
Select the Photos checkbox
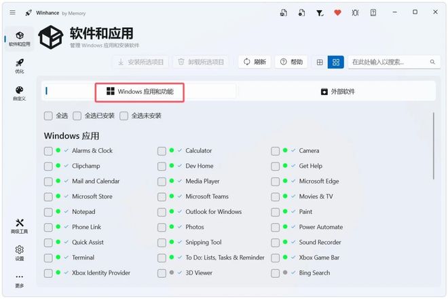click(162, 227)
